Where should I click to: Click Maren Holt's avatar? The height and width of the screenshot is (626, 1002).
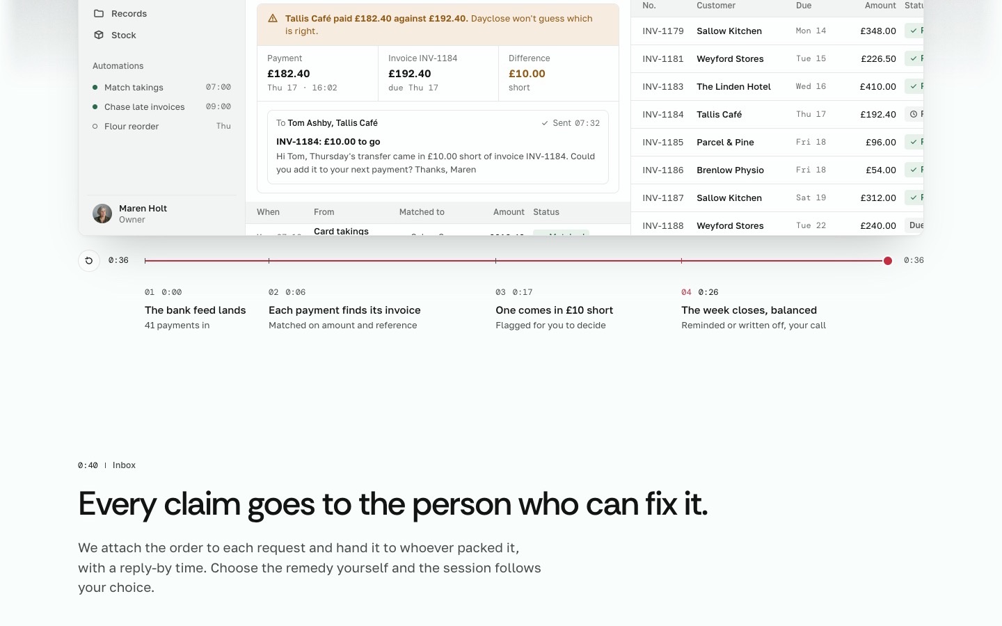102,214
